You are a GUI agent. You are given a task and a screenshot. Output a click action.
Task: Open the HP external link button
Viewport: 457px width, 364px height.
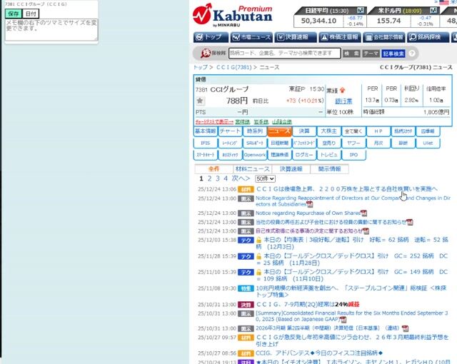[378, 131]
